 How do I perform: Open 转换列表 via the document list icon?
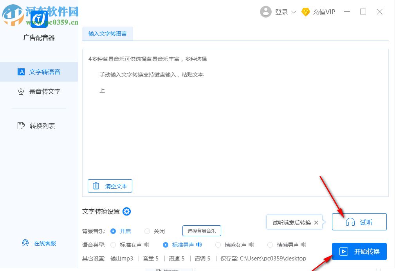[21, 126]
